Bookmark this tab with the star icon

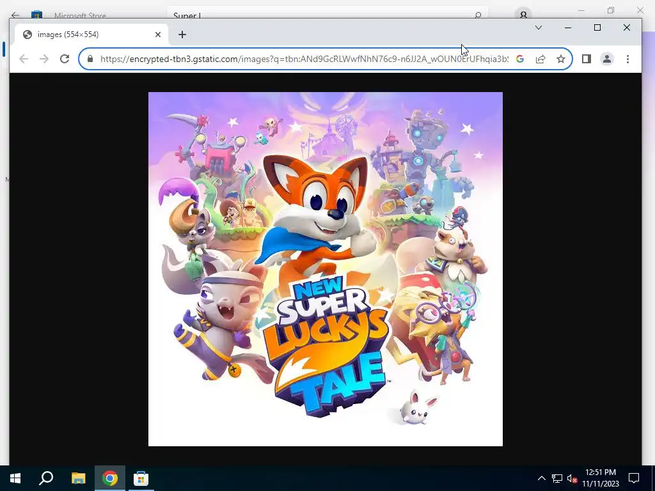tap(560, 59)
